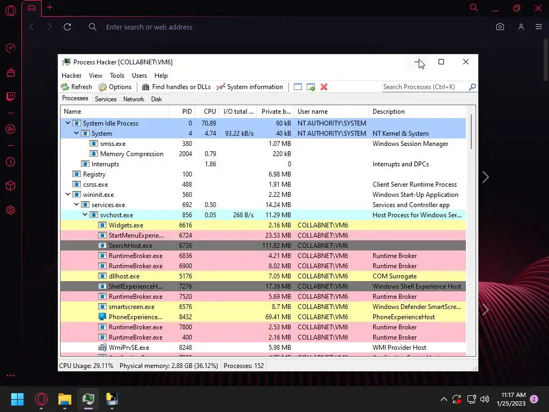Switch to the Network tab
This screenshot has height=412, width=549.
coord(133,99)
